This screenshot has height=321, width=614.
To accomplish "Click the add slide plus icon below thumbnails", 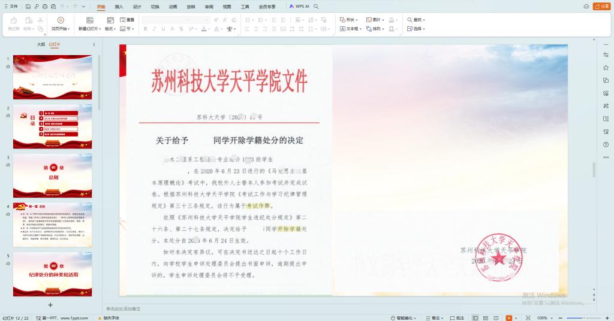I will click(50, 305).
